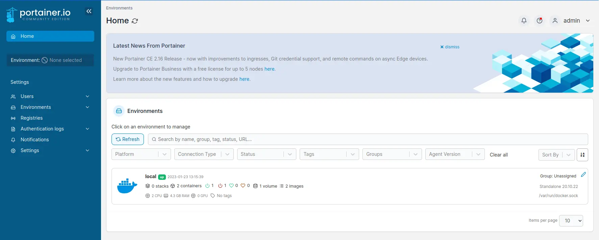This screenshot has width=599, height=240.
Task: Click the green 'up' status badge
Action: click(162, 177)
